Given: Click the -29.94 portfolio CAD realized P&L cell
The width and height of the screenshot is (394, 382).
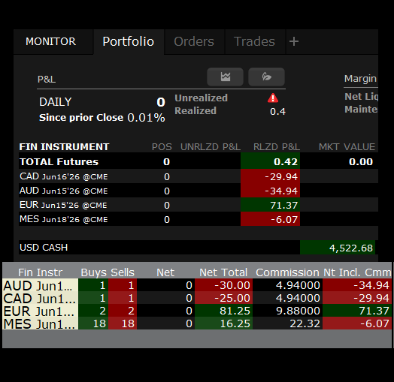Looking at the screenshot, I should [x=271, y=176].
